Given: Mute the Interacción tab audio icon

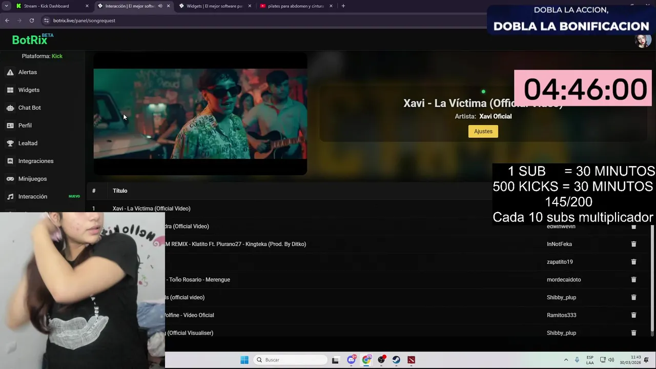Looking at the screenshot, I should (x=160, y=6).
